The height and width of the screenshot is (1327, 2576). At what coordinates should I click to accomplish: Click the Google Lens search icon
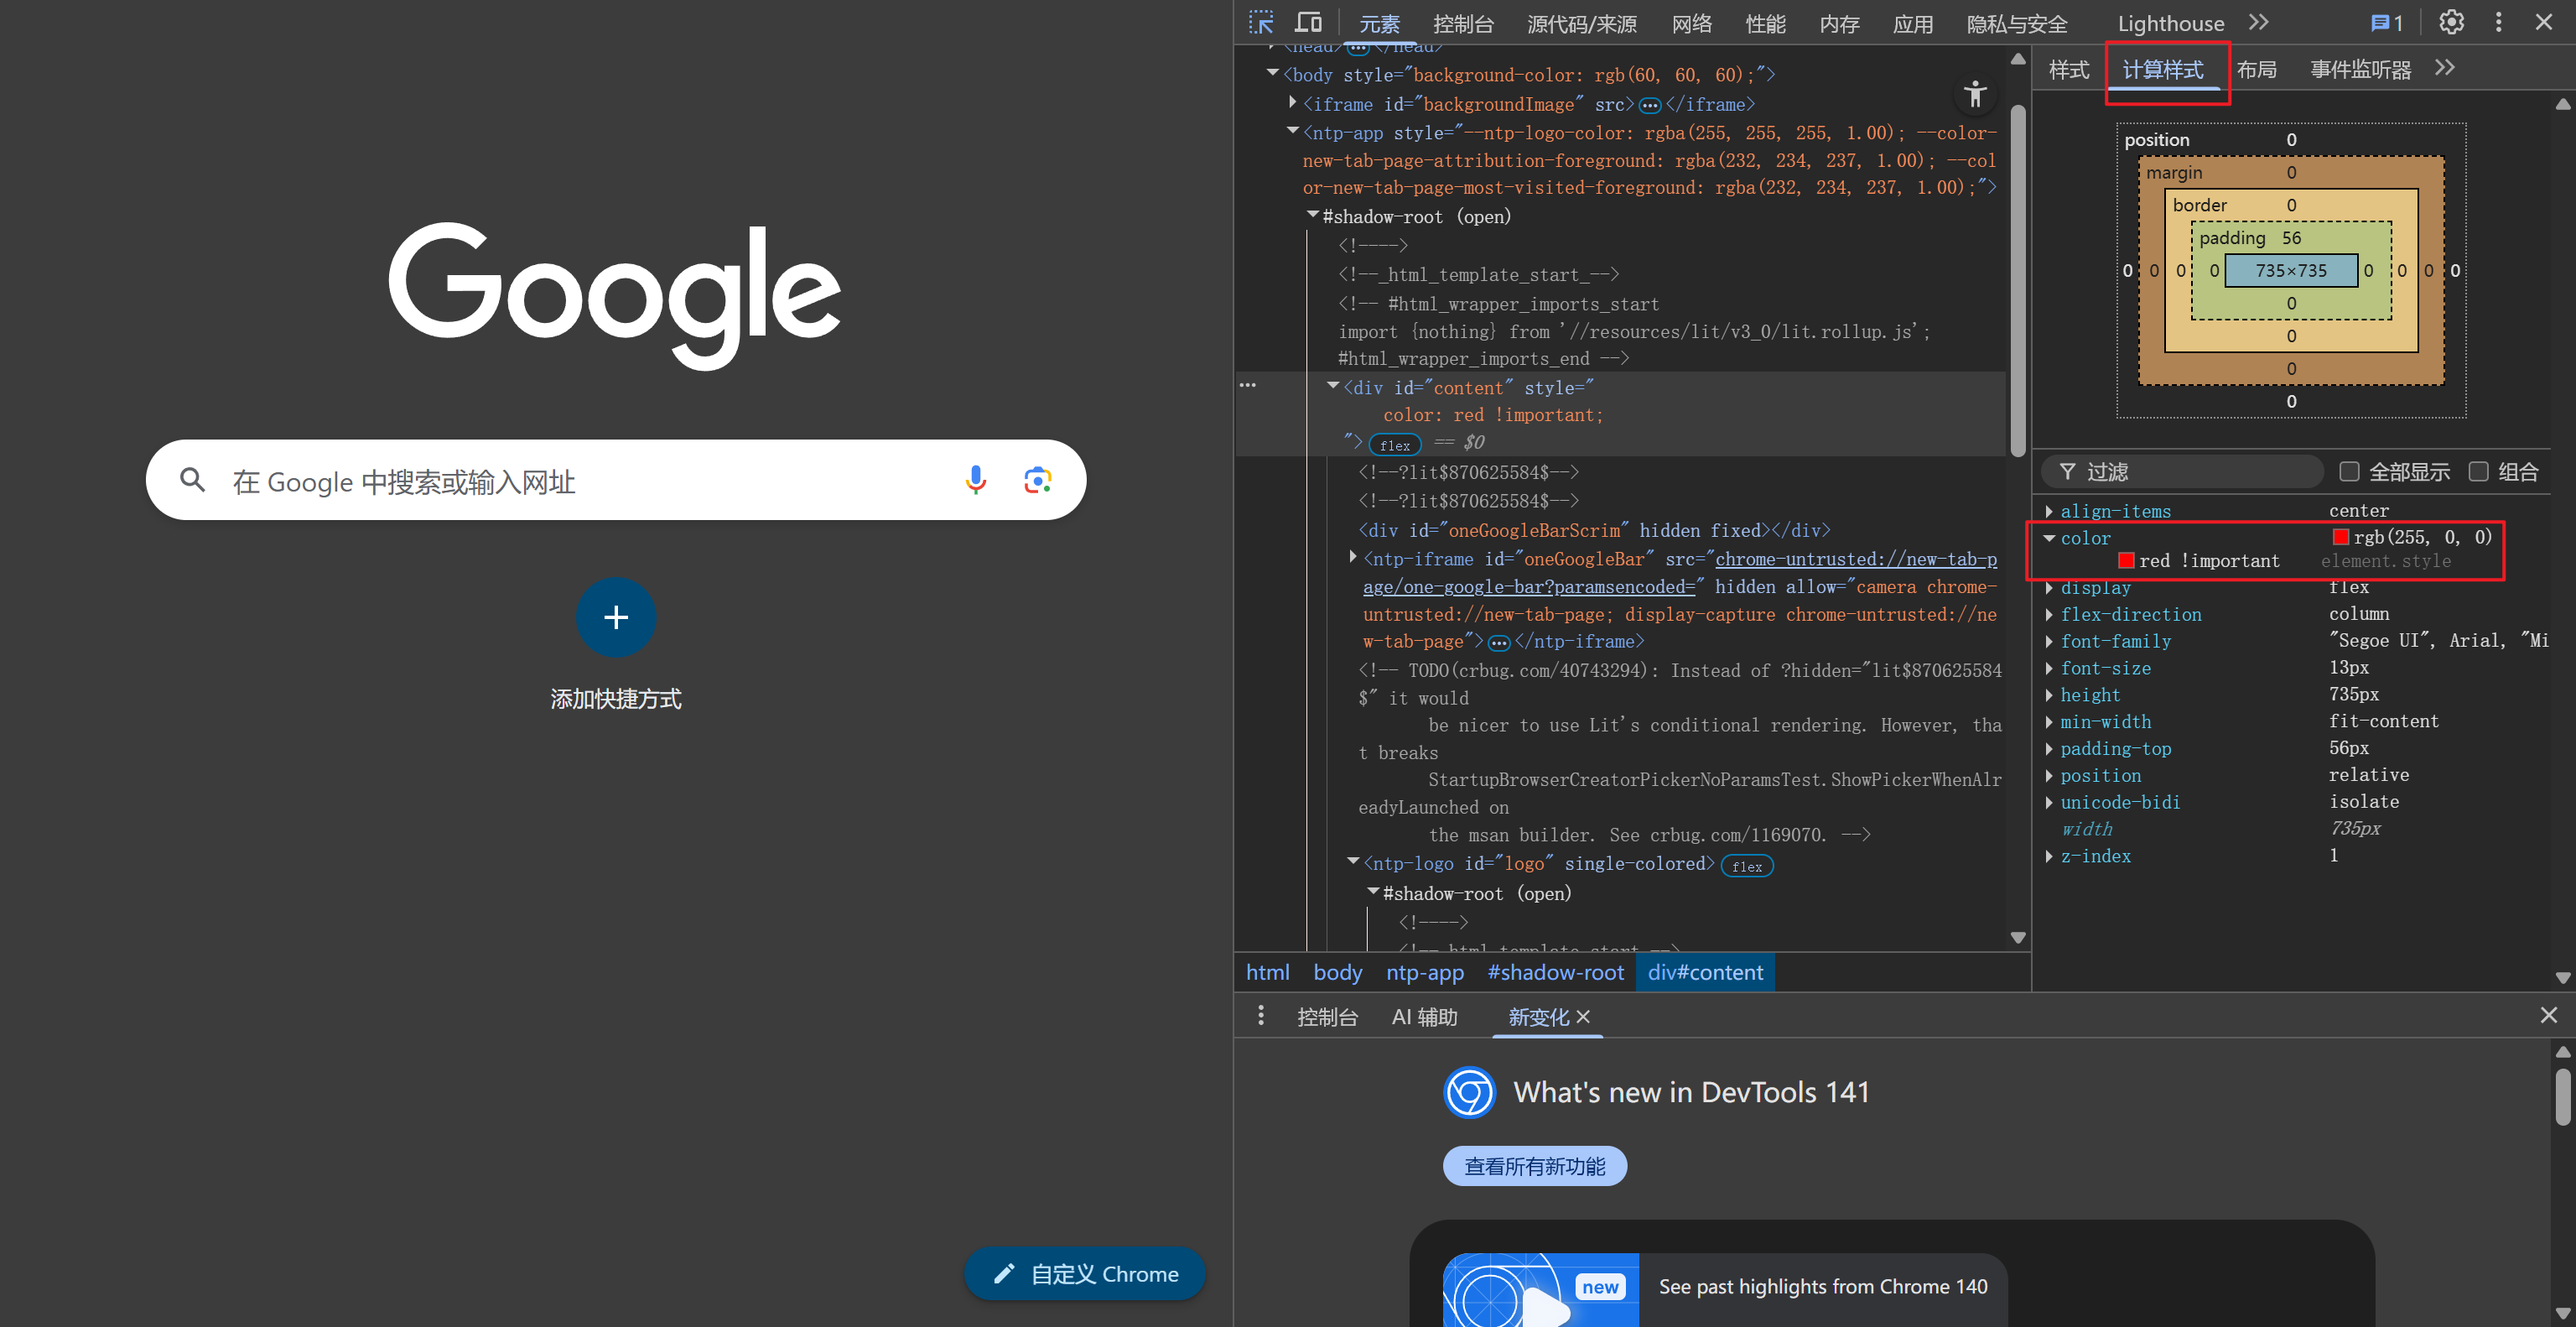1037,480
